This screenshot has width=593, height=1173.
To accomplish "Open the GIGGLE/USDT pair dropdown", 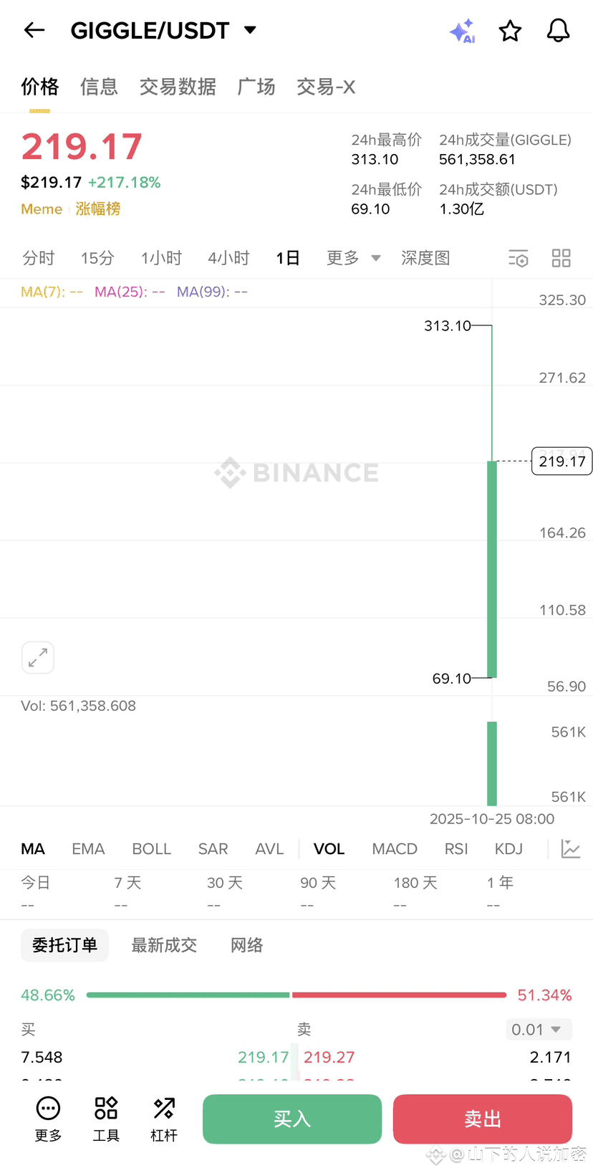I will [x=250, y=30].
